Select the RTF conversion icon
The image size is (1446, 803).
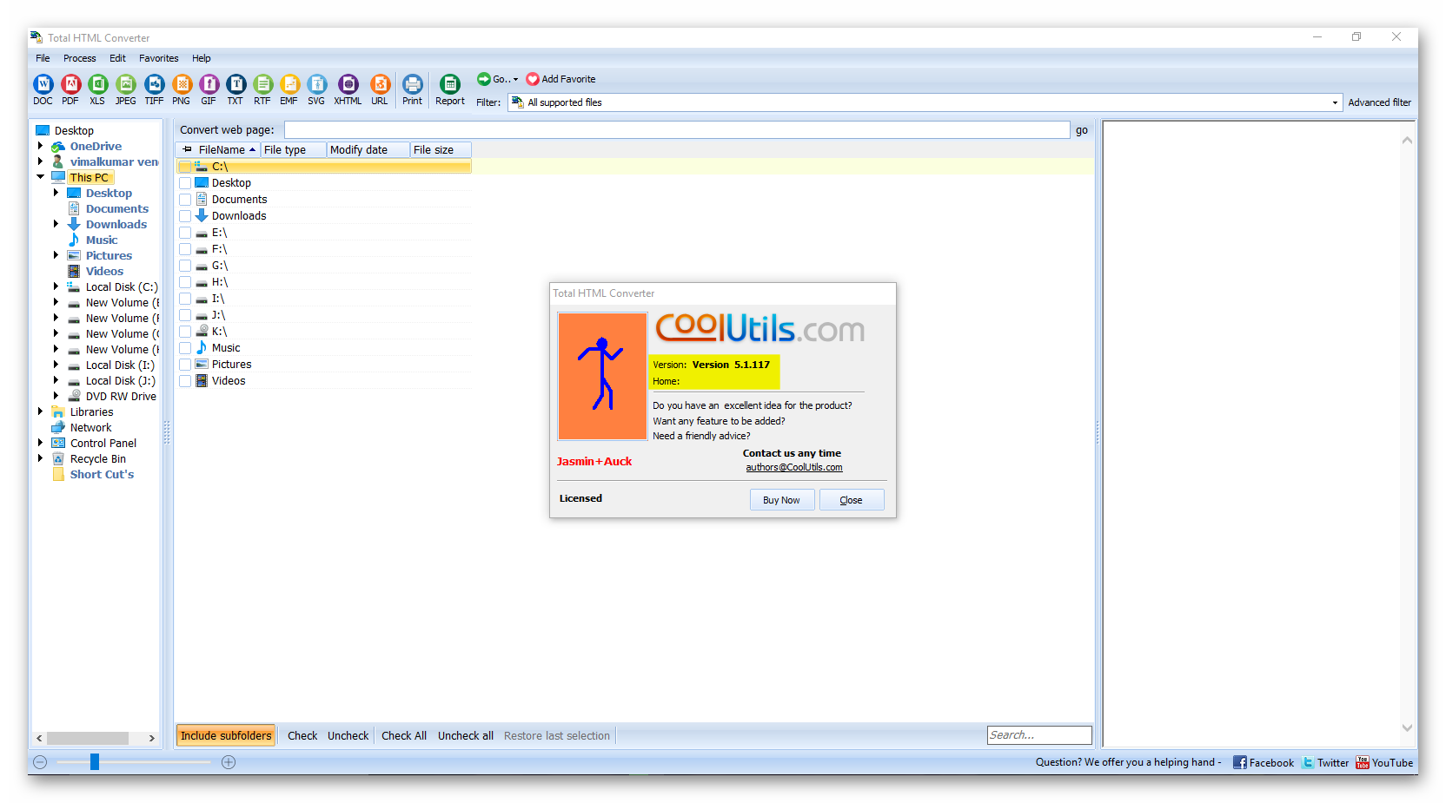click(262, 84)
